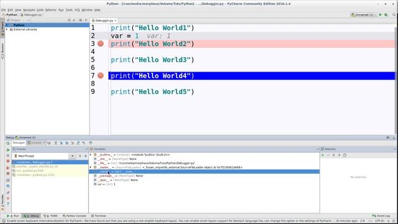Toggle breakpoint on line 3
The image size is (398, 224).
point(101,44)
